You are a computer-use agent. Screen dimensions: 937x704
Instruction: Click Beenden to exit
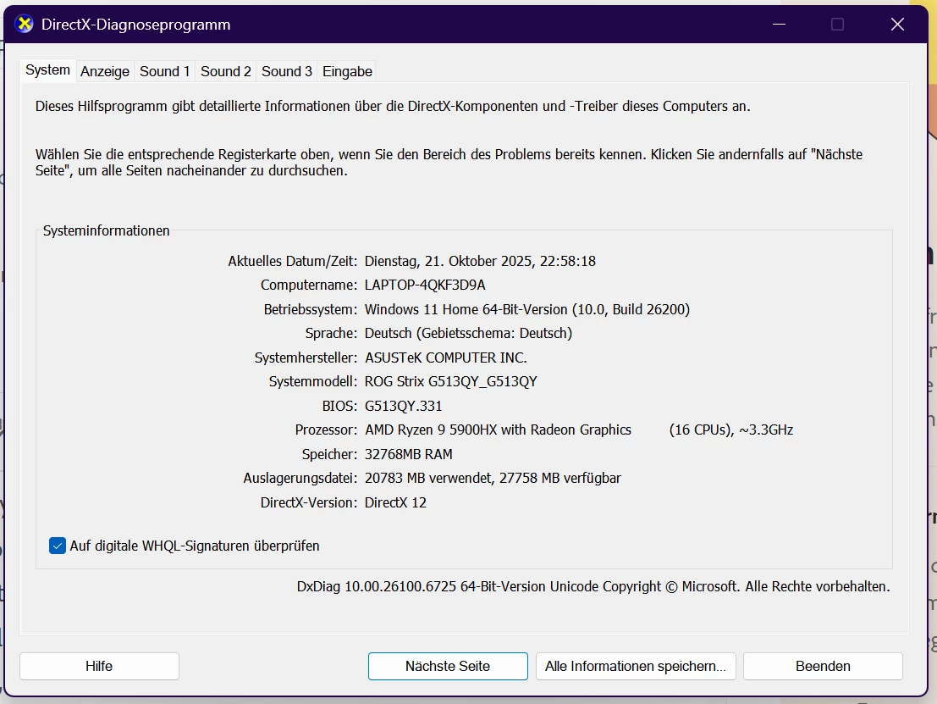(x=823, y=666)
